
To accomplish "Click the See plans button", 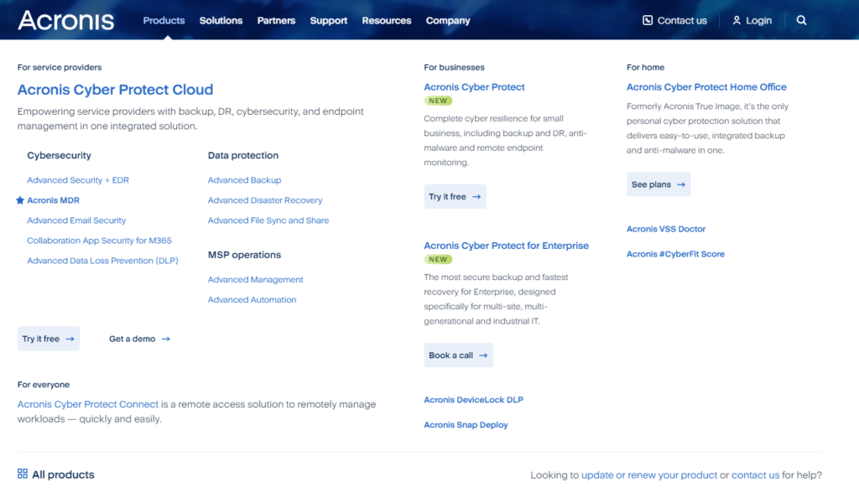I will click(x=659, y=184).
